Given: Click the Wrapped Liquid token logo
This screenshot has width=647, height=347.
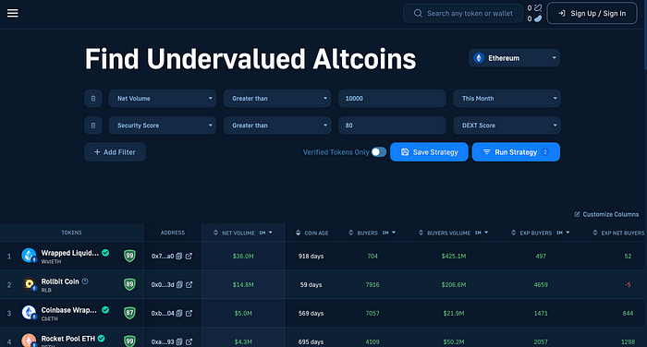Looking at the screenshot, I should click(x=29, y=256).
